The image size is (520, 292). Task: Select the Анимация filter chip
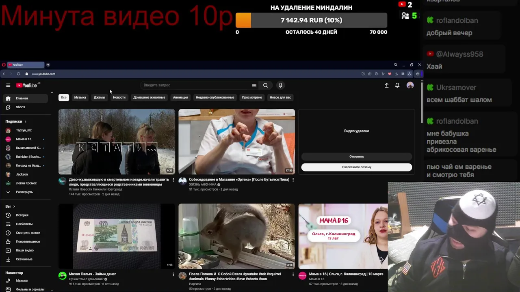180,97
